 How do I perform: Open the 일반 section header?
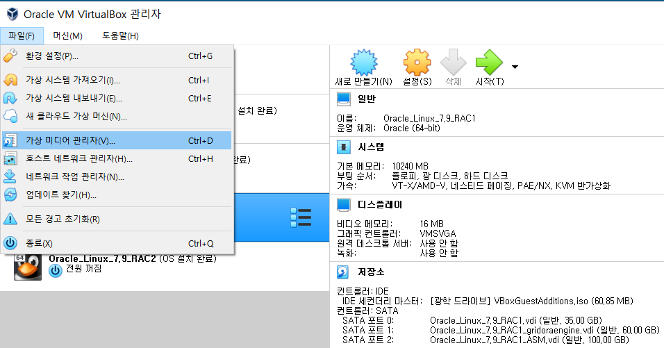tap(367, 99)
